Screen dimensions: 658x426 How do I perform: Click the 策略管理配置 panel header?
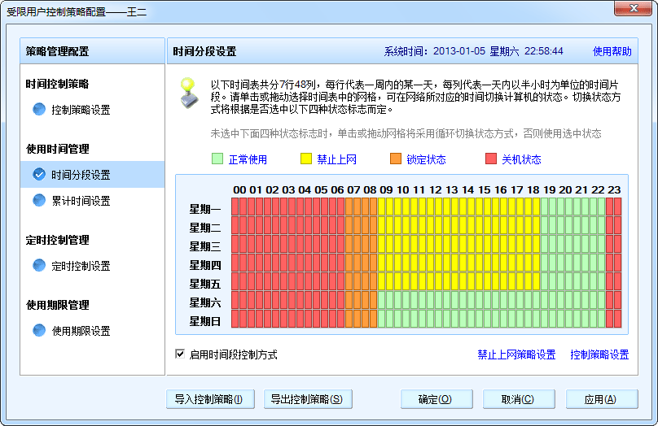click(92, 51)
